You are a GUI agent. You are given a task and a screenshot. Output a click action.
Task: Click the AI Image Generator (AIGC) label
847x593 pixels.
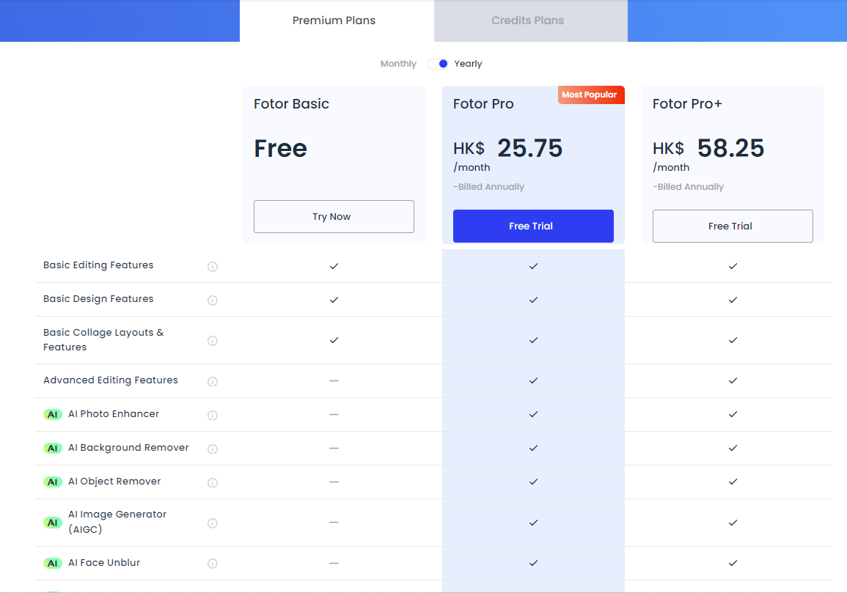coord(117,522)
